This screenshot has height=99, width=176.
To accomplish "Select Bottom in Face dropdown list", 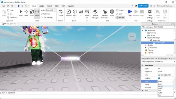I will 166,86.
